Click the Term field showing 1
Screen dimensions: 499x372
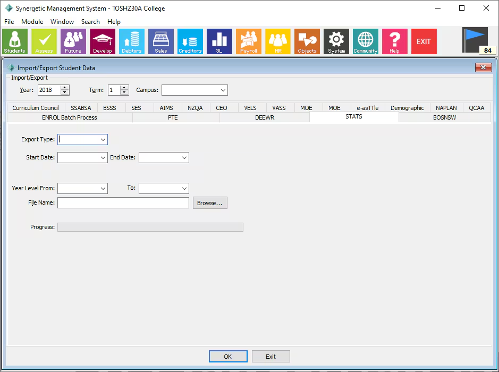click(x=114, y=90)
